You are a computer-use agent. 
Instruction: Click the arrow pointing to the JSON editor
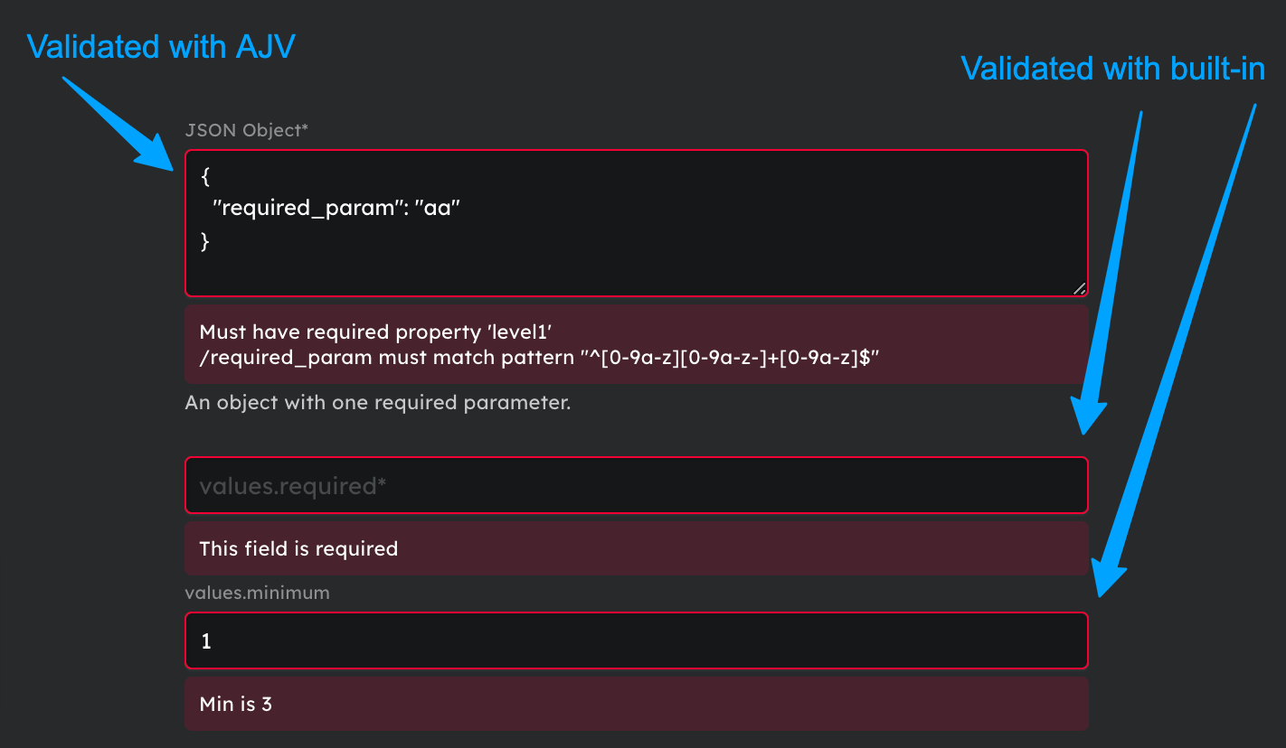coord(118,122)
